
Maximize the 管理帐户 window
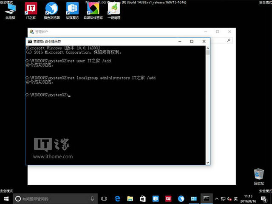point(217,31)
